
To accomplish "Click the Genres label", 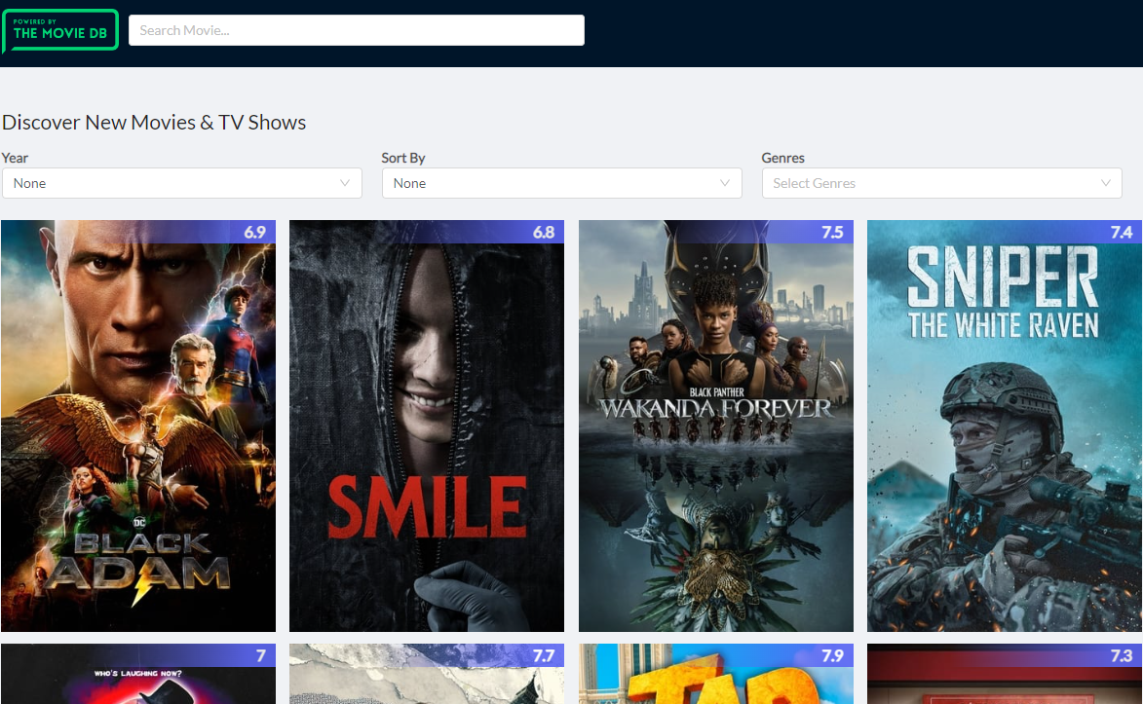I will pyautogui.click(x=782, y=158).
